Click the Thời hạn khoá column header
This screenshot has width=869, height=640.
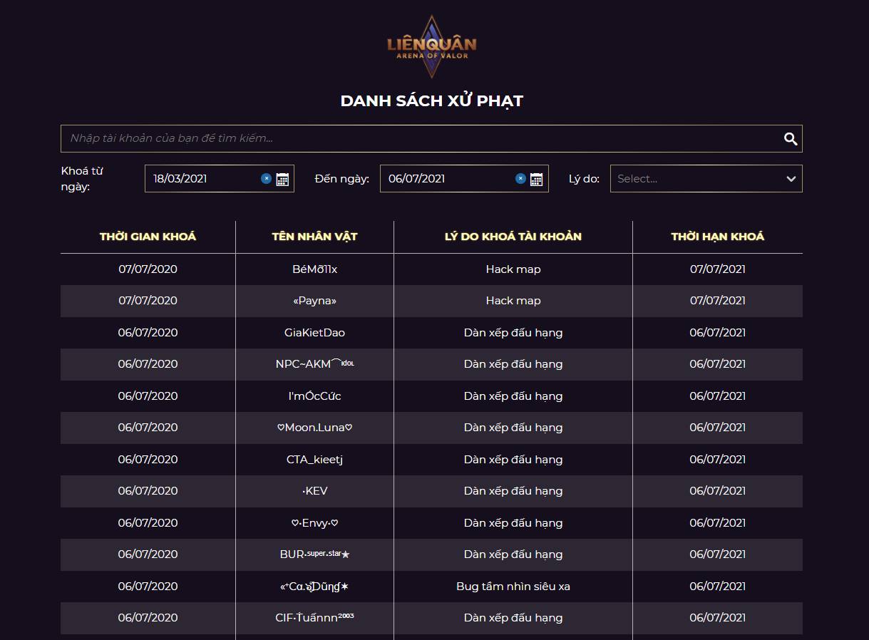pyautogui.click(x=717, y=237)
